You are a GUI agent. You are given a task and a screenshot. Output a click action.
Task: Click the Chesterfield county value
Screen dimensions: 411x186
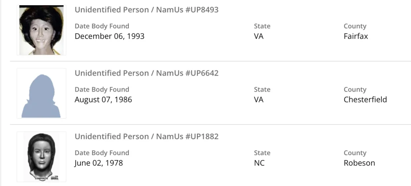tap(365, 100)
